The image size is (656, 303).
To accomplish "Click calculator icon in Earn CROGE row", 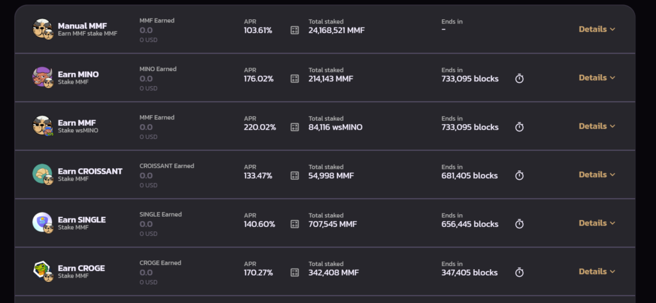I will click(x=295, y=273).
